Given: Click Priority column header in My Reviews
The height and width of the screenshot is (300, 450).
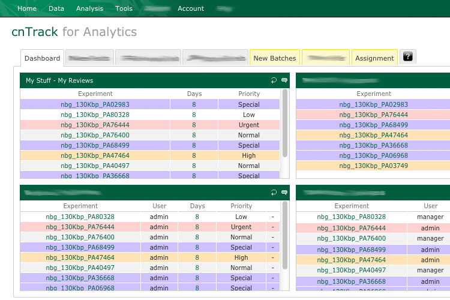Looking at the screenshot, I should (x=249, y=94).
